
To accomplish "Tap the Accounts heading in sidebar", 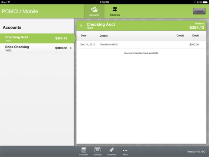I will point(12,27).
